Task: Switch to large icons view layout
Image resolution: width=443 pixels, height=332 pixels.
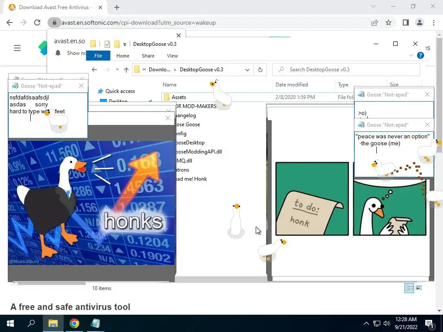Action: pyautogui.click(x=419, y=288)
